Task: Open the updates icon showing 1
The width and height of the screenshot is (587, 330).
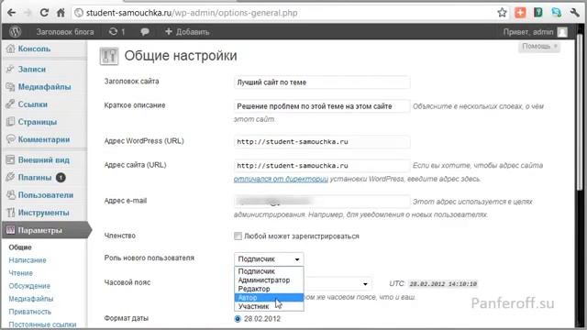Action: click(x=116, y=32)
